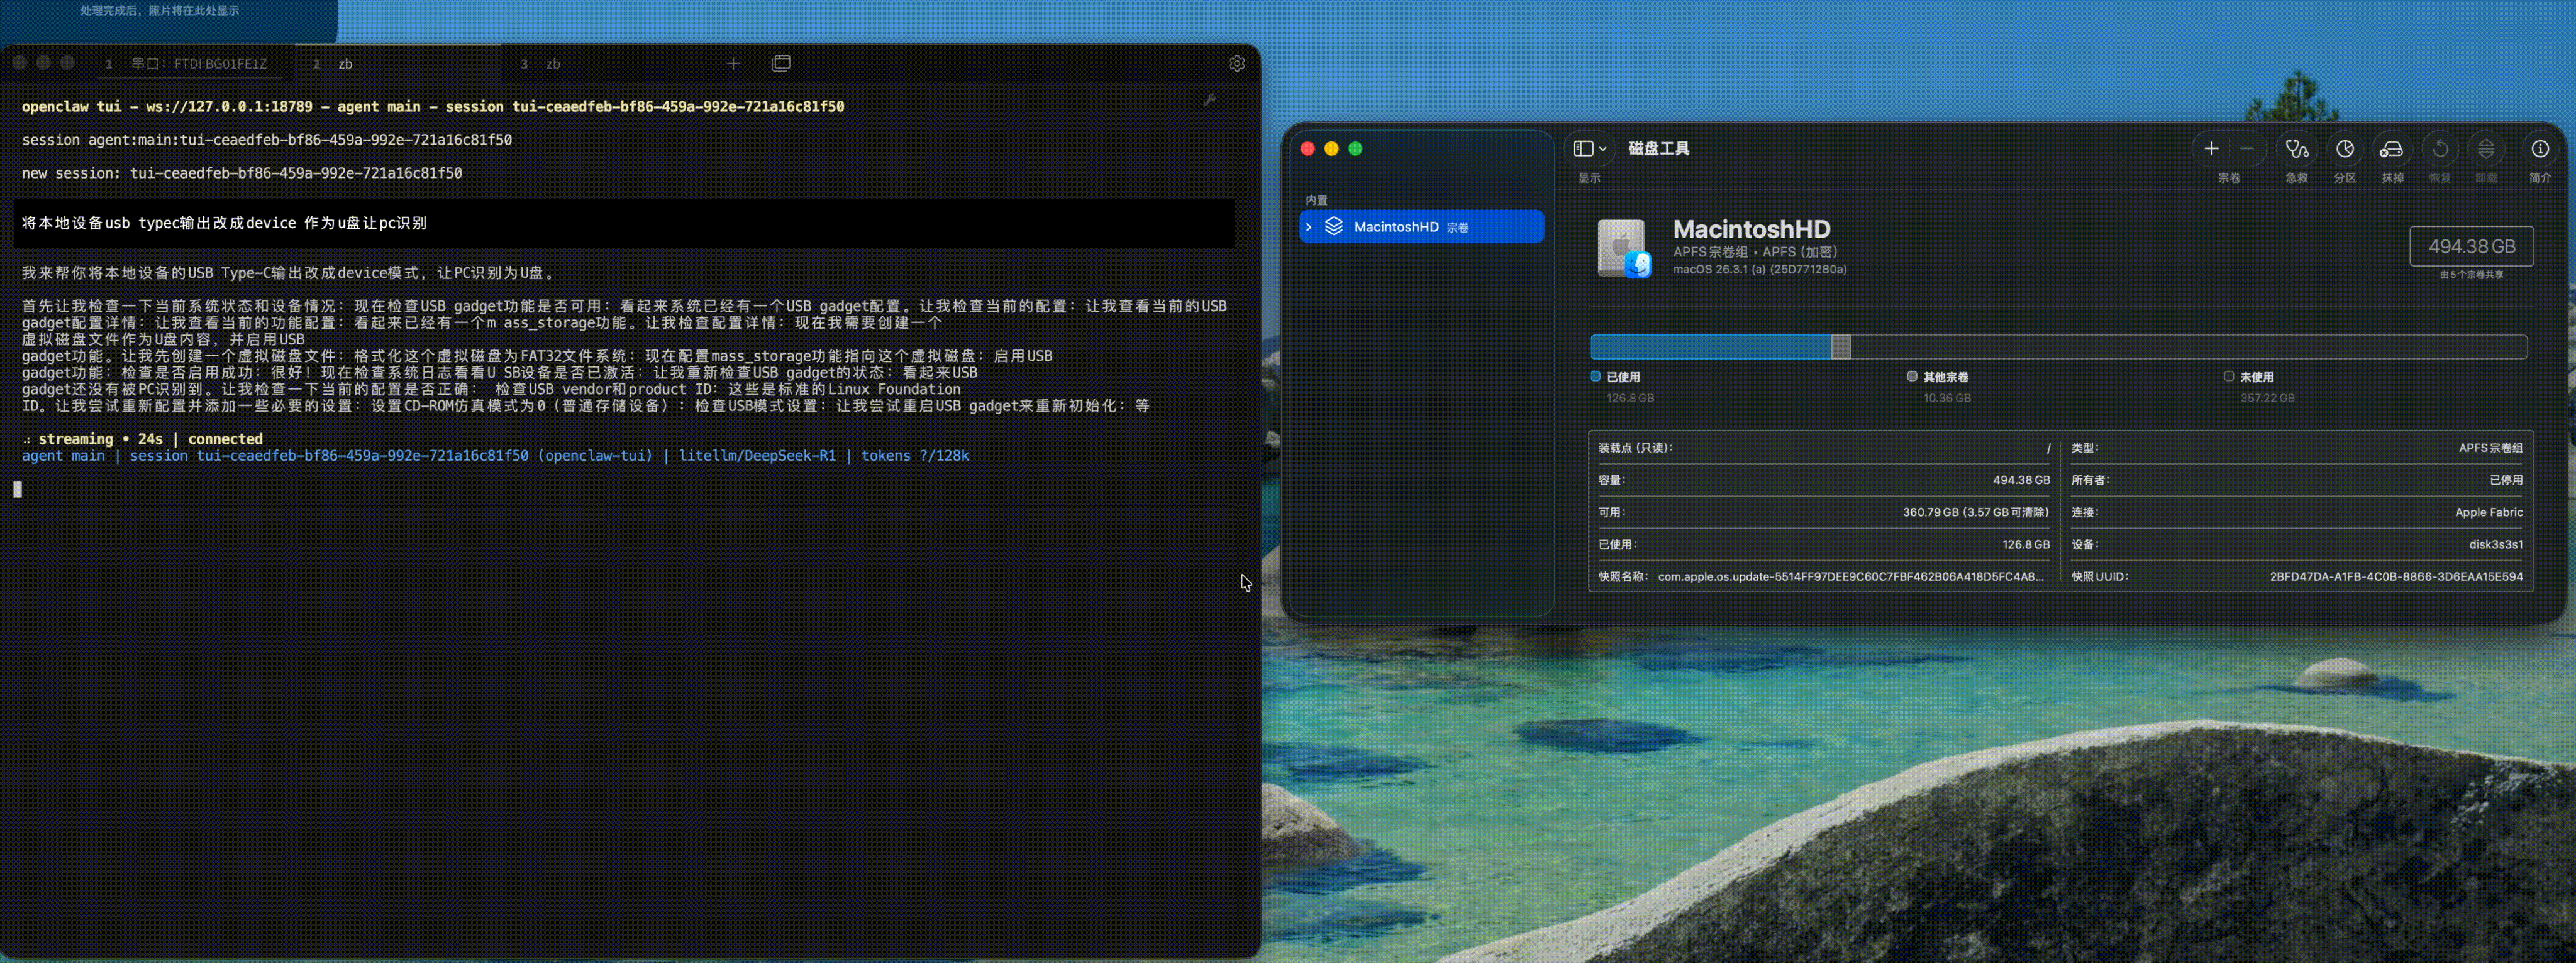Viewport: 2576px width, 963px height.
Task: Remove a volume with the minus button in Disk Utility
Action: [x=2247, y=149]
